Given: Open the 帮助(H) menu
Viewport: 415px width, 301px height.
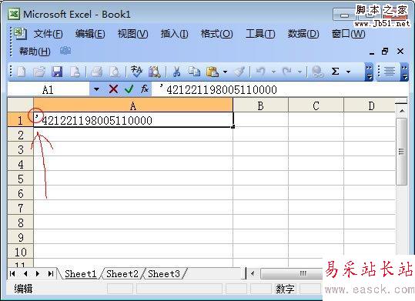Looking at the screenshot, I should (35, 51).
